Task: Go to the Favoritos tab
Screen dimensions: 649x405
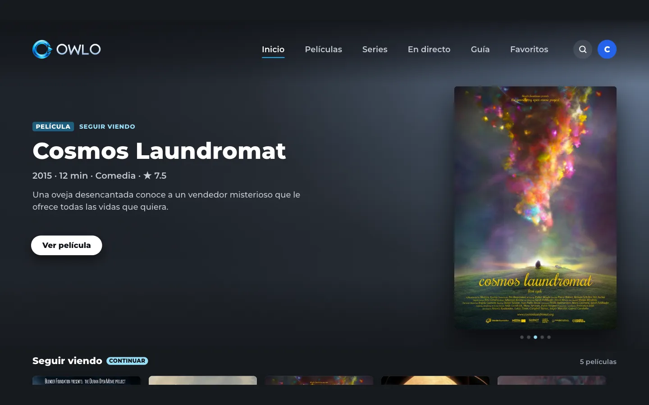Action: 529,49
